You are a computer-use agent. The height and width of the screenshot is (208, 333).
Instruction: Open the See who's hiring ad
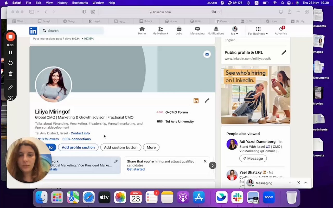[255, 95]
